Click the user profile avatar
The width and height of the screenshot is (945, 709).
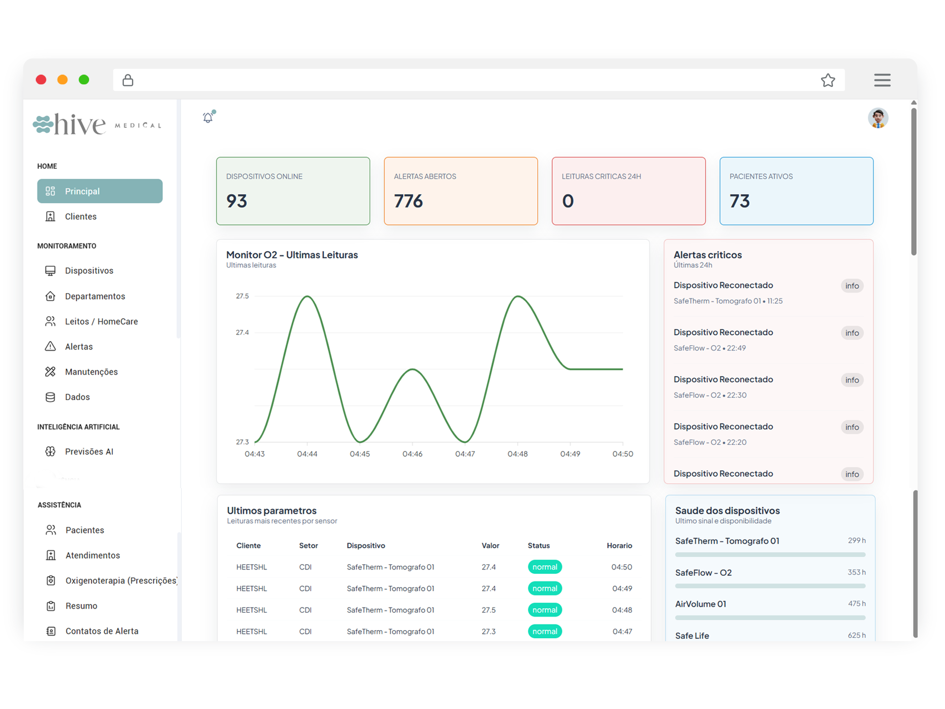point(879,119)
